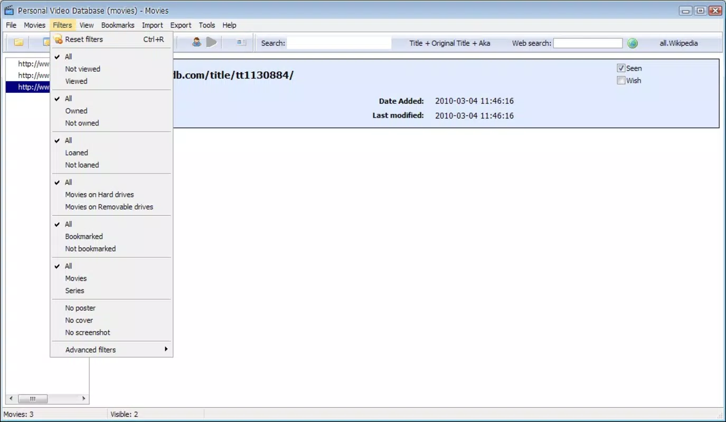This screenshot has height=422, width=726.
Task: Click into the Search input field
Action: (340, 43)
